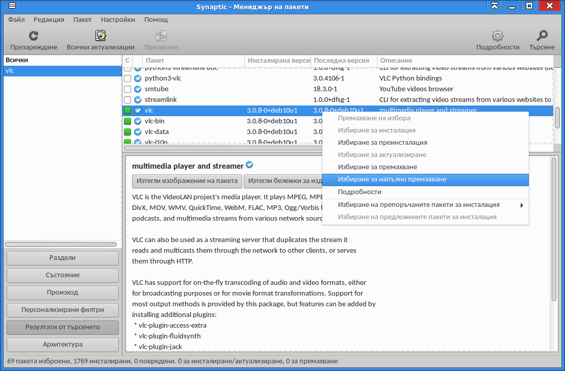Toggle the green status box for vlc
The width and height of the screenshot is (565, 371).
pos(127,111)
